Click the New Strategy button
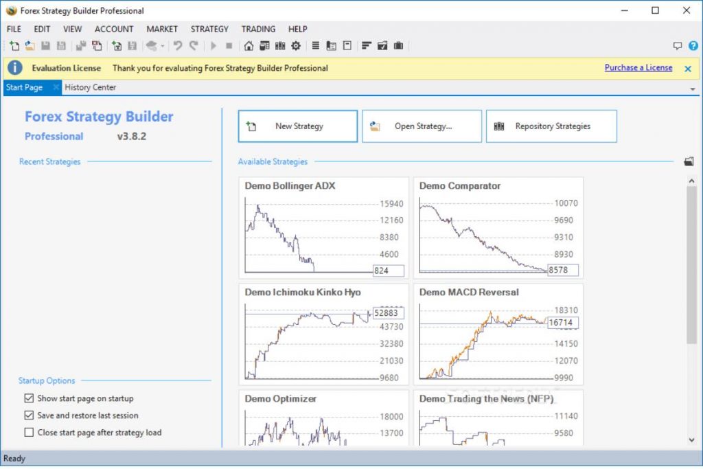The image size is (703, 469). coord(298,126)
